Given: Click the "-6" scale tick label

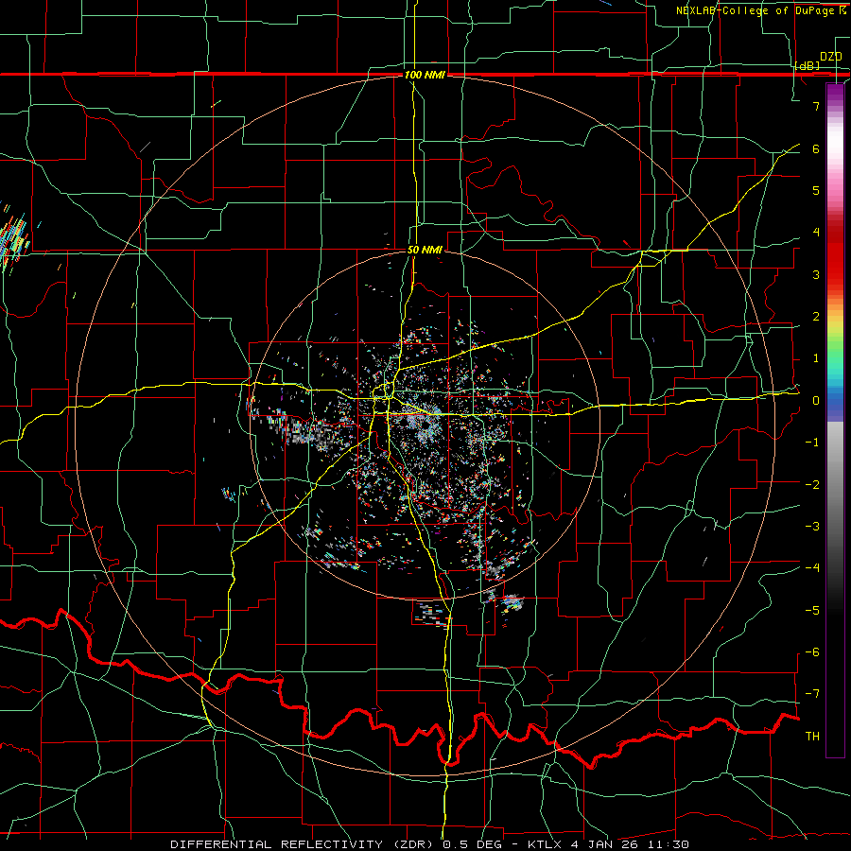Looking at the screenshot, I should click(812, 652).
